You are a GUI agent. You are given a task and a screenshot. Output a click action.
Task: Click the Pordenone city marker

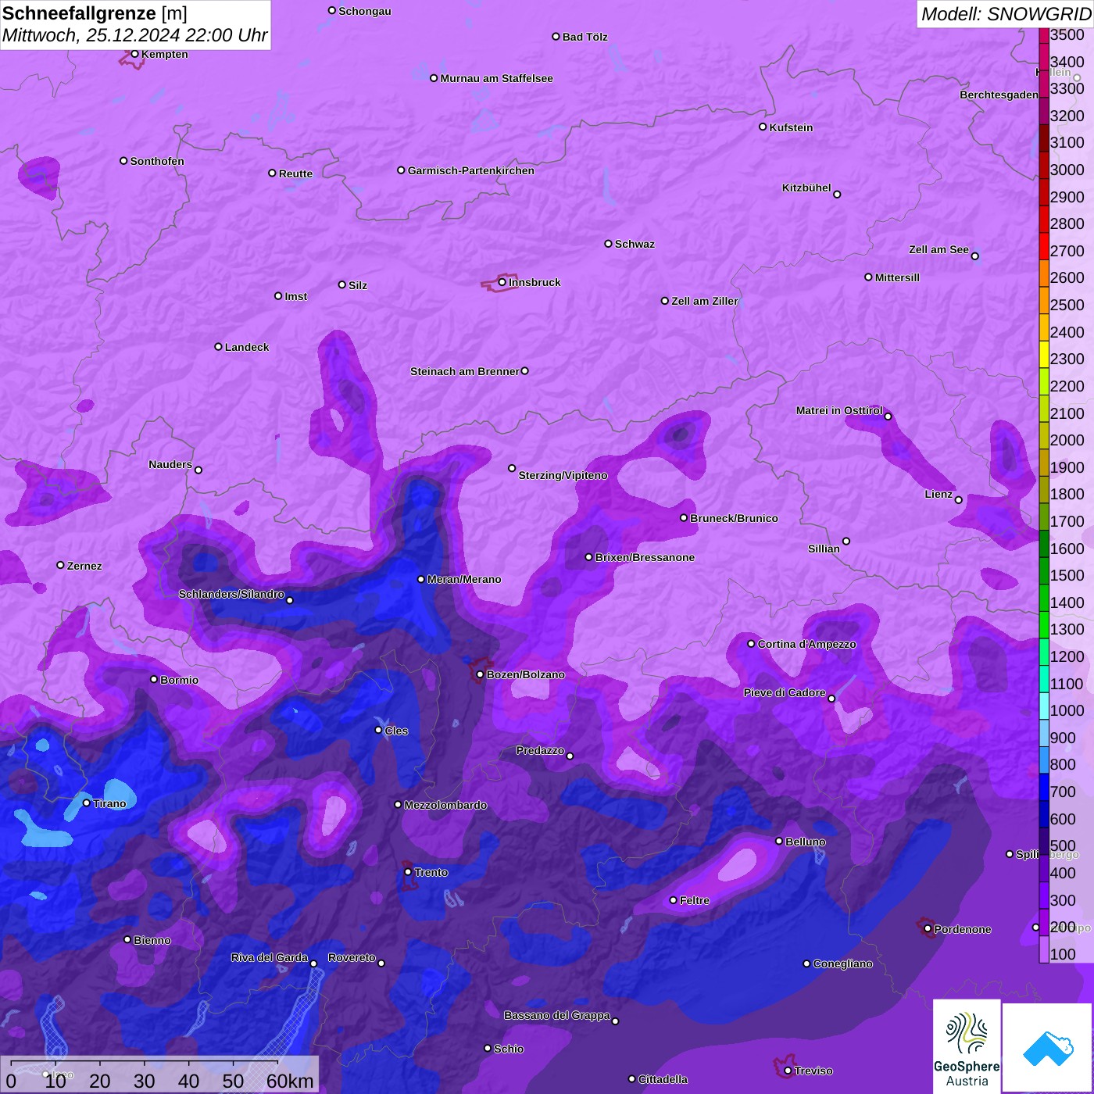[x=928, y=929]
